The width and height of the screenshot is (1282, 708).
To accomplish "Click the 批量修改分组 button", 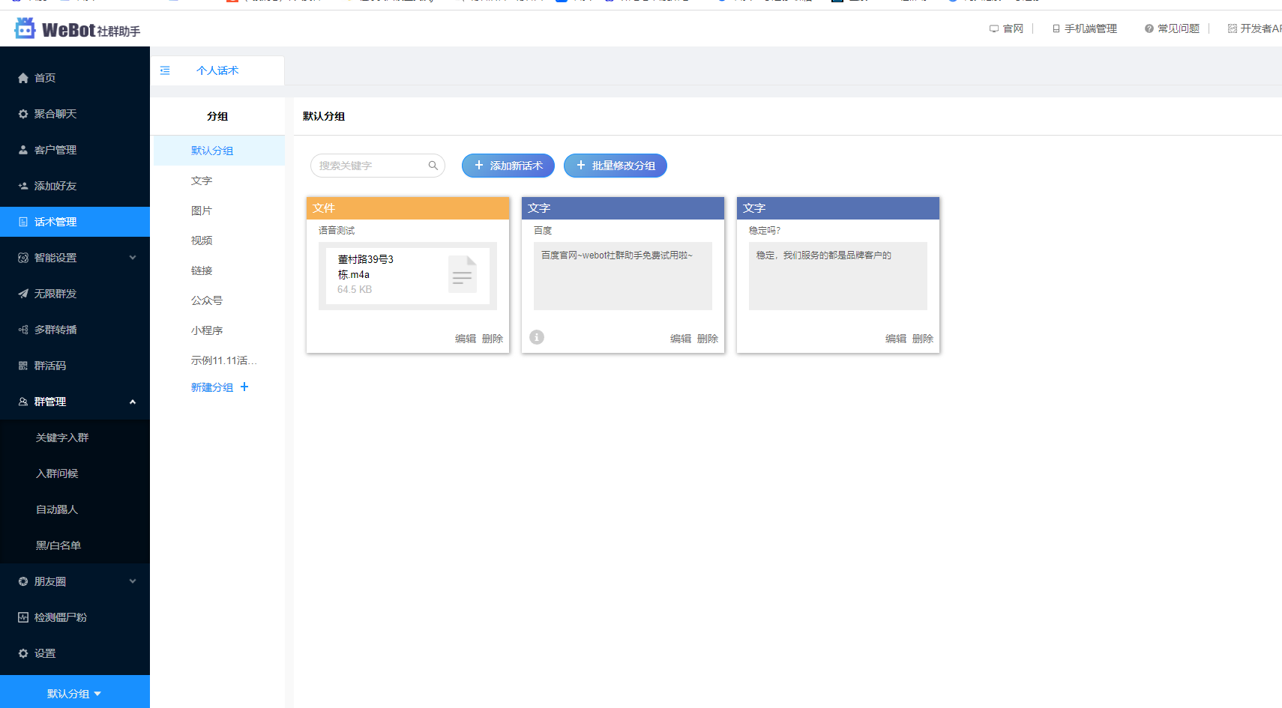I will [615, 166].
